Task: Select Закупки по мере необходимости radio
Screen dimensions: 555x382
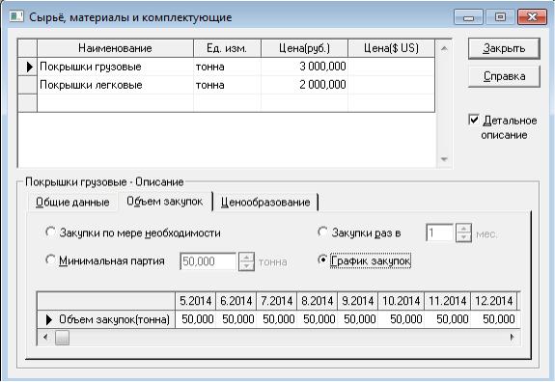Action: pyautogui.click(x=50, y=232)
